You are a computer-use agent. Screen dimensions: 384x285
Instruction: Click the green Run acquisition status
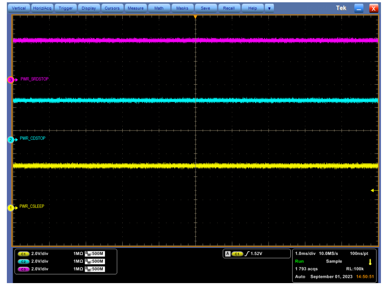tap(299, 261)
